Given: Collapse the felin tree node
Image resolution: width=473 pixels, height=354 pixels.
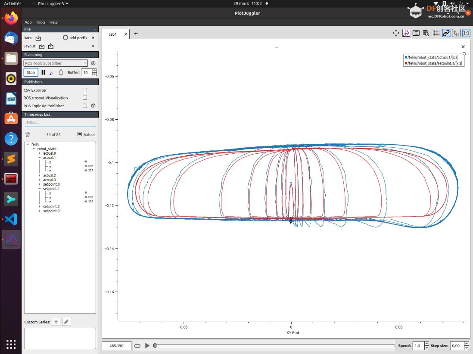Looking at the screenshot, I should [28, 144].
